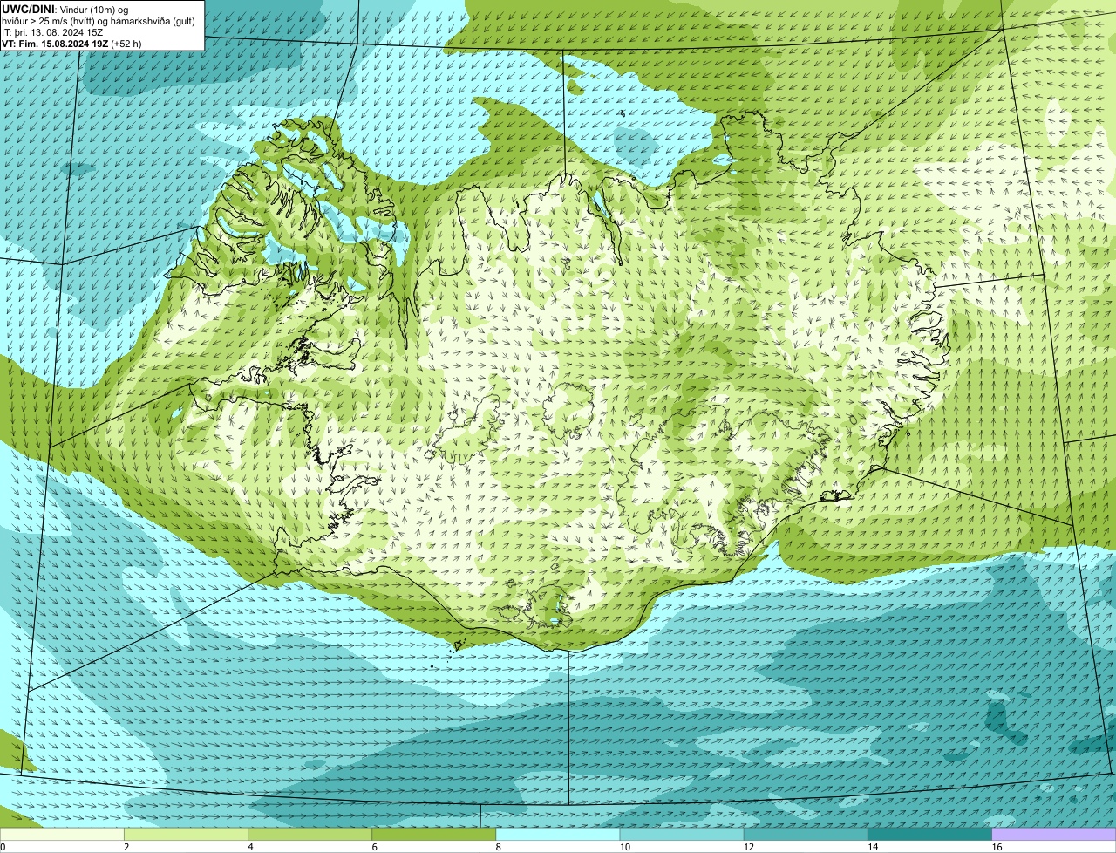The image size is (1116, 853).
Task: Click the 2–4 m/s light green legend swatch
Action: 187,834
